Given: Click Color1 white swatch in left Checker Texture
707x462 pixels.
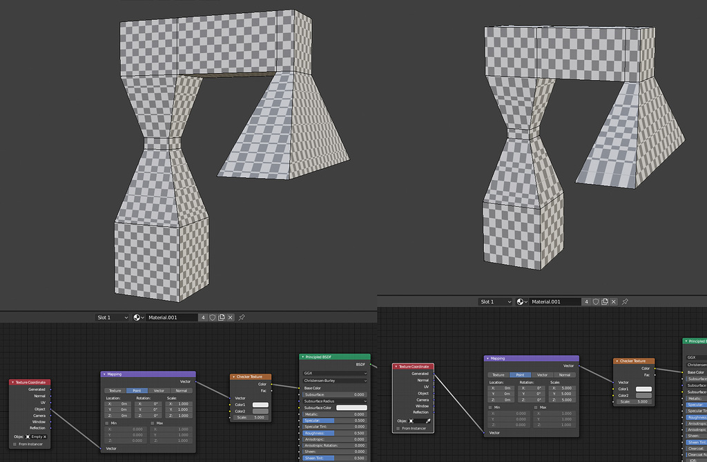Looking at the screenshot, I should pos(260,405).
